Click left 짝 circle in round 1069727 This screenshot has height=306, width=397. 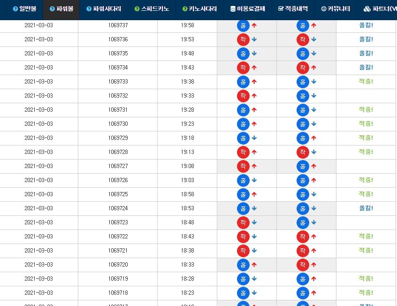243,166
